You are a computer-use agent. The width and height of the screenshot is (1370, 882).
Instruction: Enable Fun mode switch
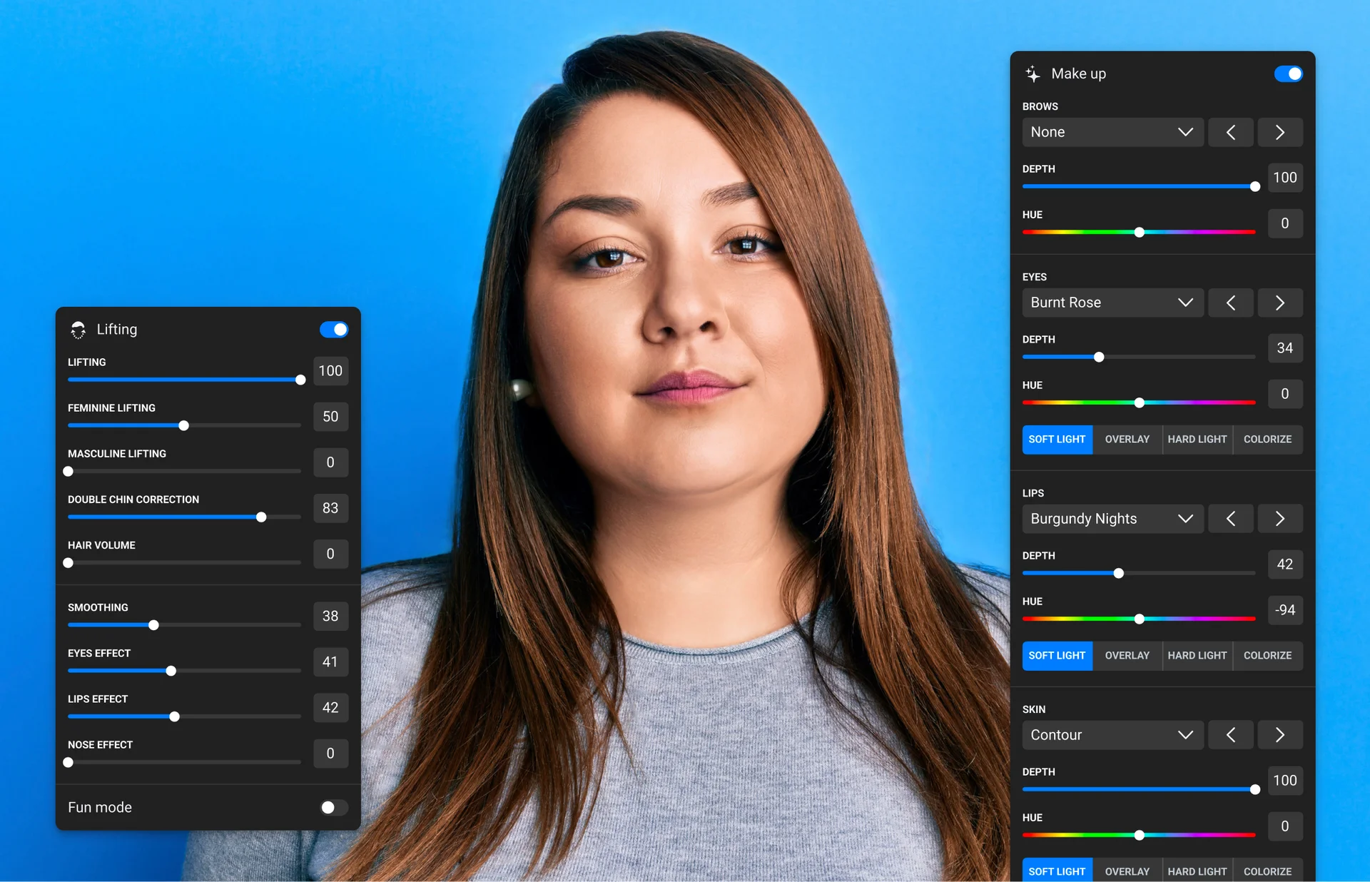pyautogui.click(x=334, y=807)
